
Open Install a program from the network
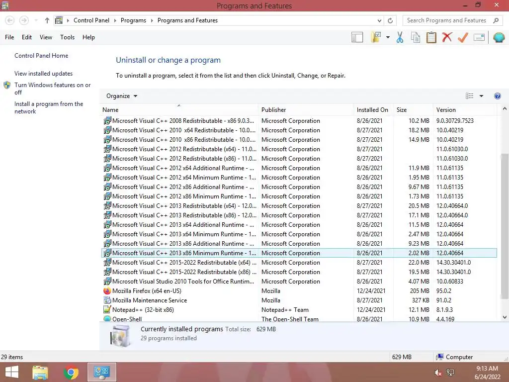tap(49, 107)
